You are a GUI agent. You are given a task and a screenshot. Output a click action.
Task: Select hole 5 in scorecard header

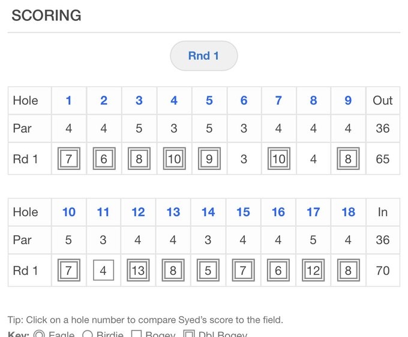tap(209, 101)
